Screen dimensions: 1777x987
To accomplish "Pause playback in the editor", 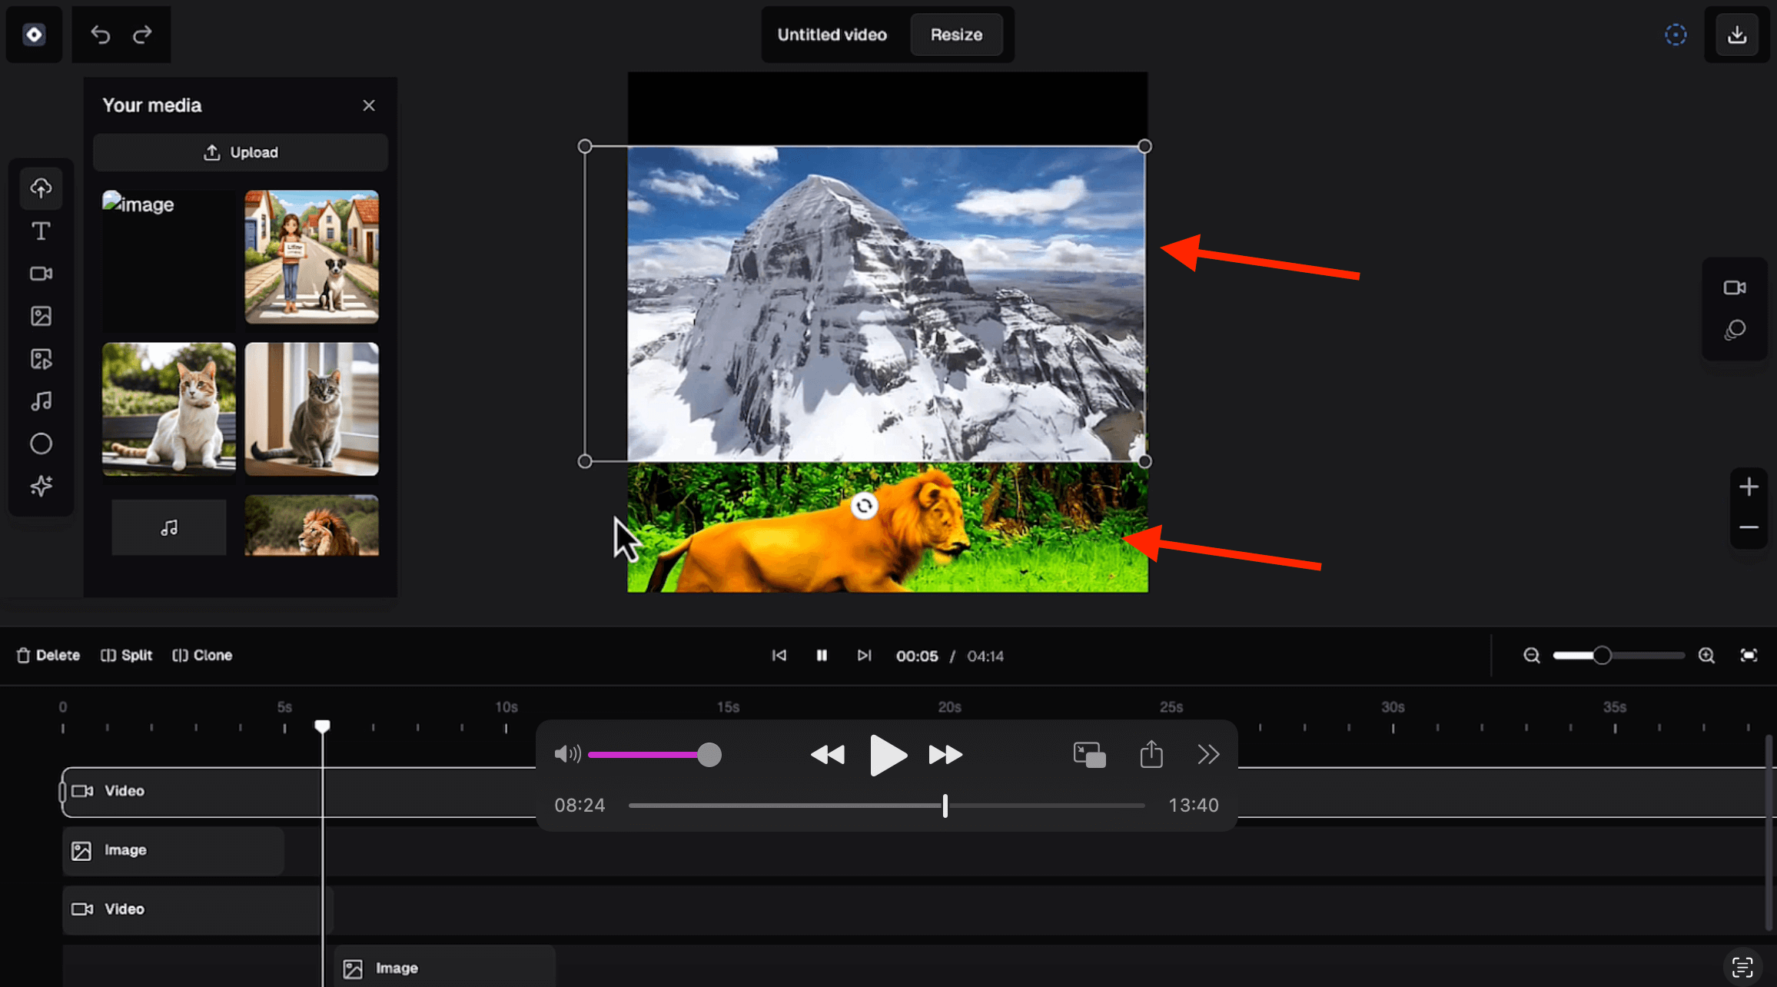I will (822, 655).
